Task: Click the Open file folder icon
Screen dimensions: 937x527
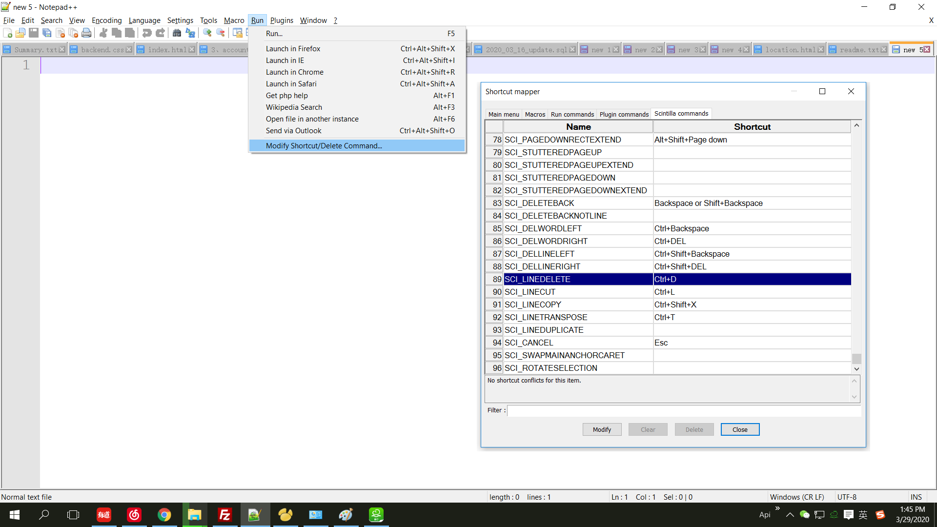Action: tap(20, 33)
